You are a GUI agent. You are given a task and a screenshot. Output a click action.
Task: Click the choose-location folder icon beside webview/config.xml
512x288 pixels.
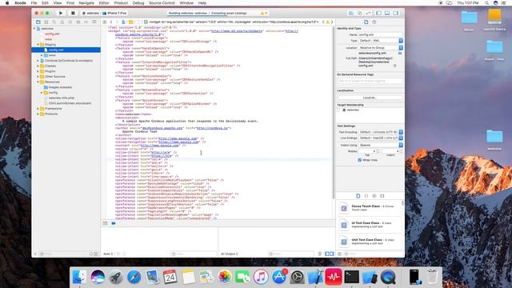(400, 53)
